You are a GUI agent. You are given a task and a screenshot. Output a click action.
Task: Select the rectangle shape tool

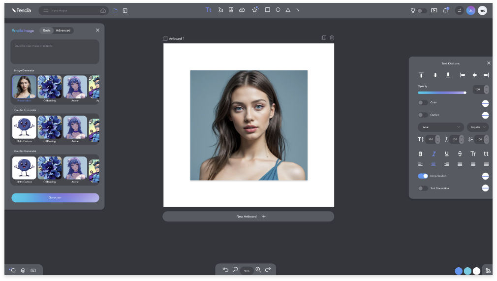(x=267, y=10)
